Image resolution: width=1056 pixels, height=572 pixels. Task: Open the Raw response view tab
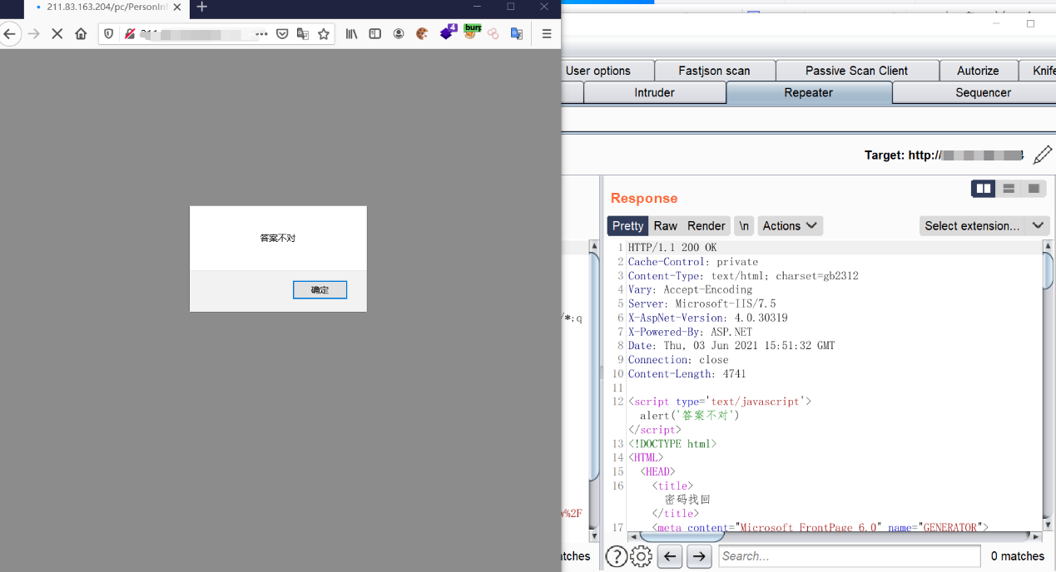pyautogui.click(x=665, y=226)
